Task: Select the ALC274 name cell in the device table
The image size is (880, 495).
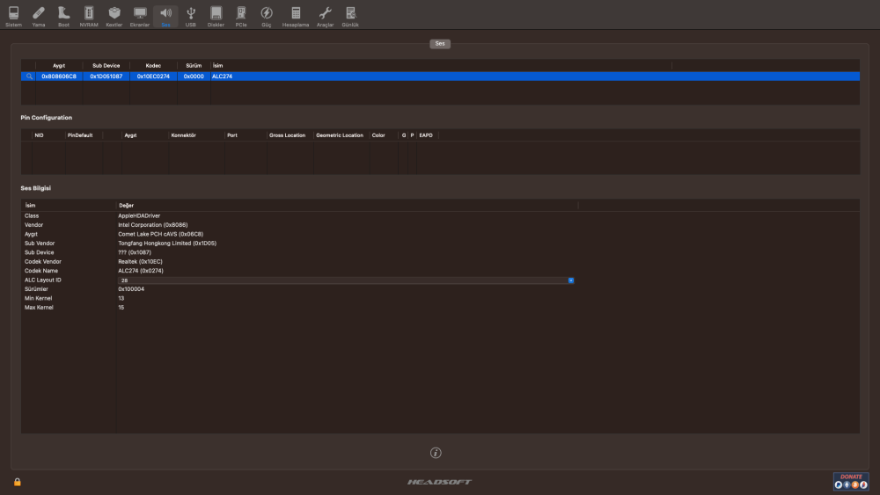Action: point(223,76)
